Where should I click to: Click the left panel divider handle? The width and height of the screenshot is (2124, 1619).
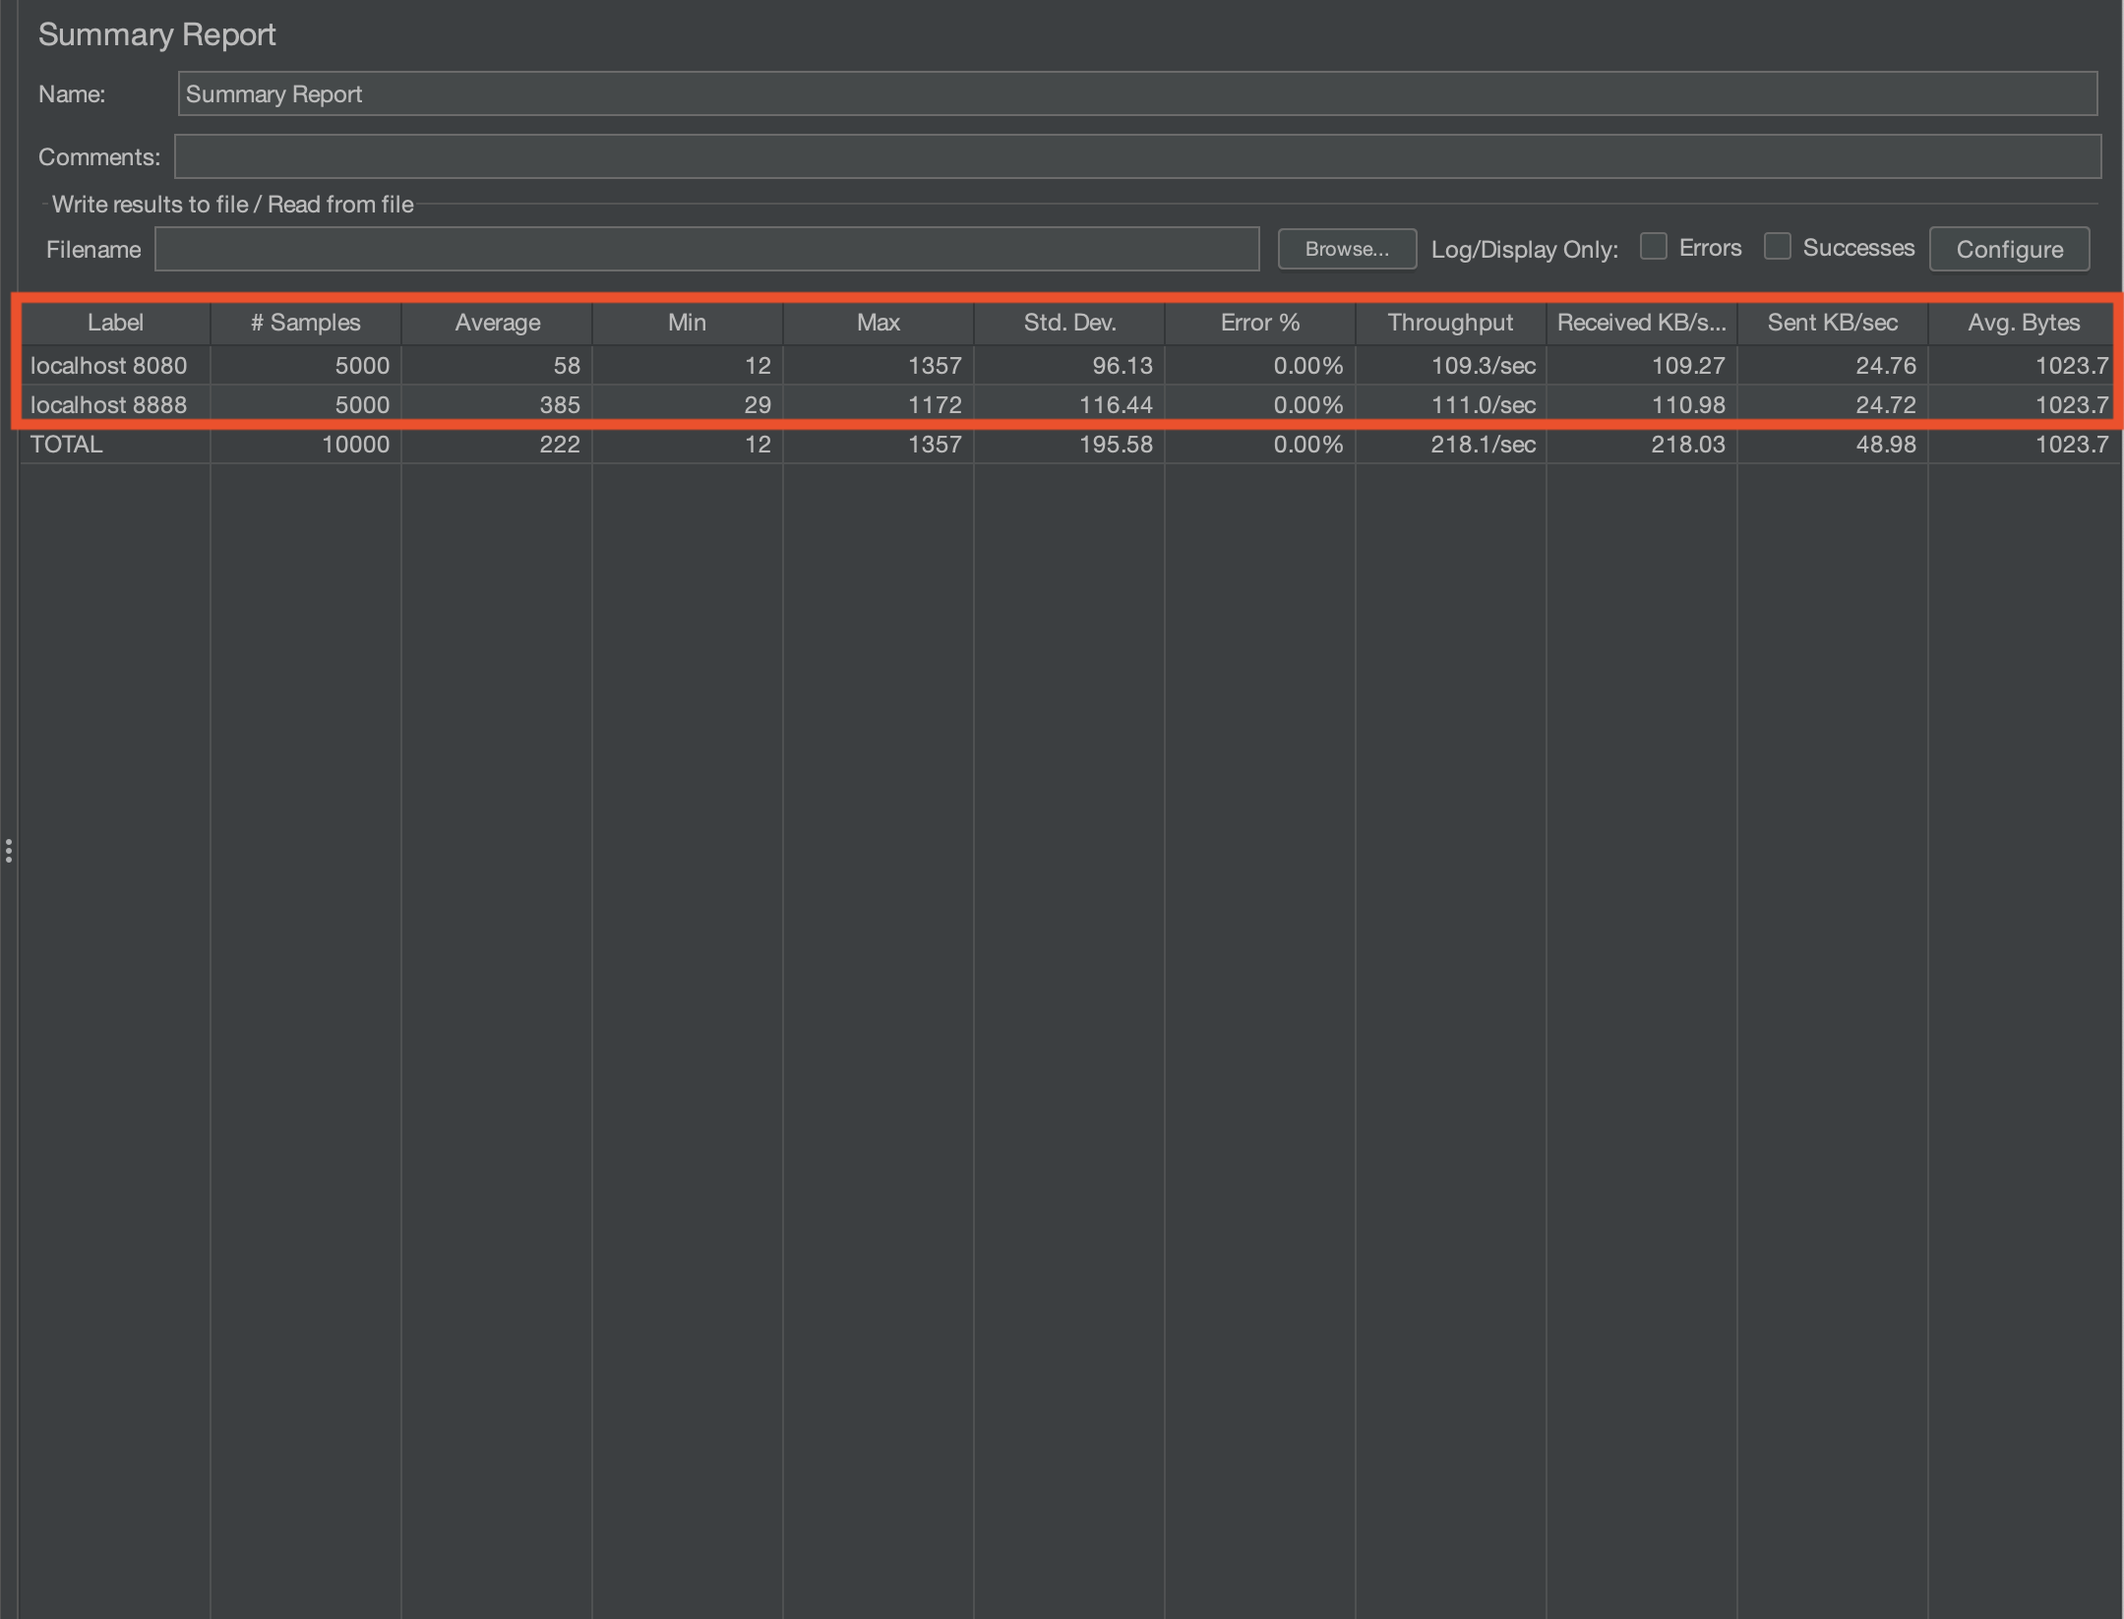[9, 851]
